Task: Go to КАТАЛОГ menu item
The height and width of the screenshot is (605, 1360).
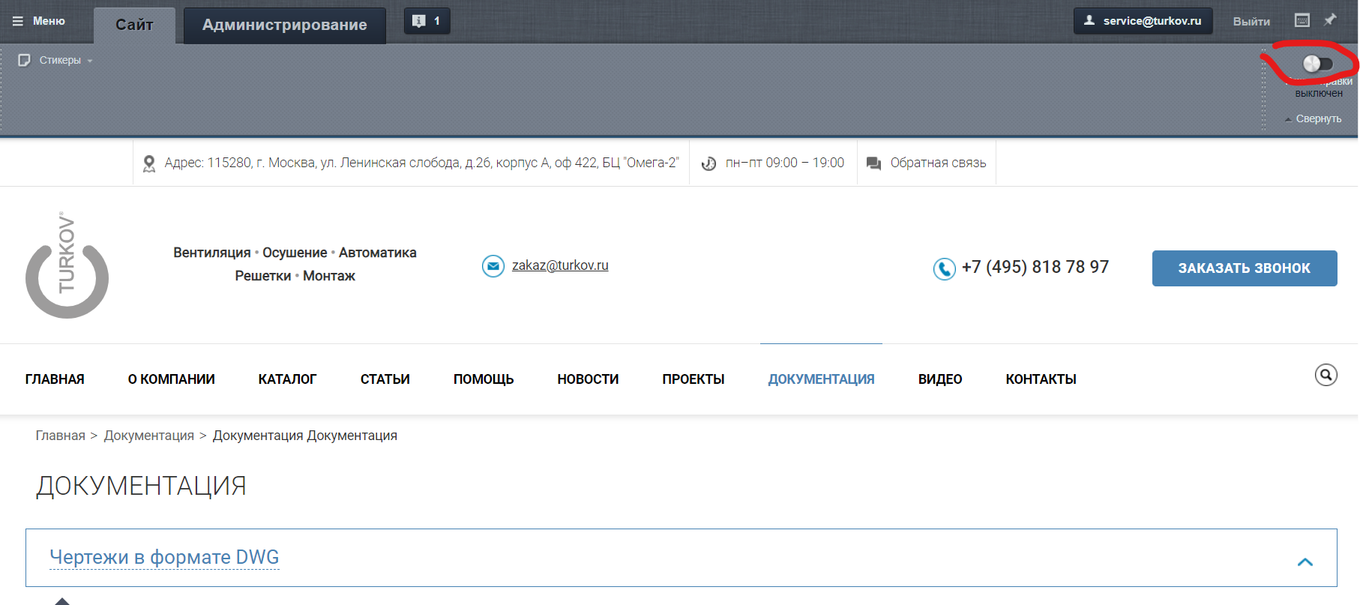Action: coord(288,379)
